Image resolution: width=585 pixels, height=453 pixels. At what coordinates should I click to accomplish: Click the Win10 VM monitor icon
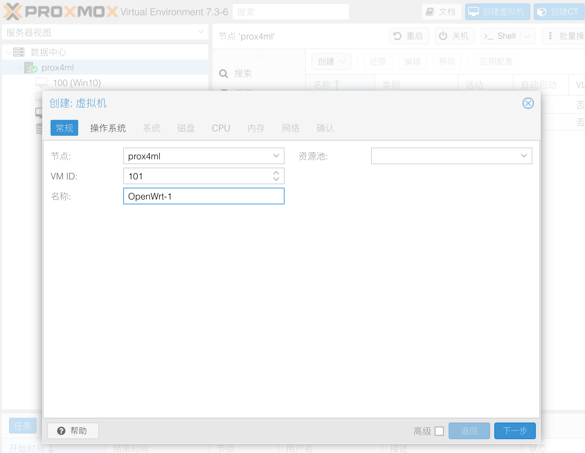click(42, 83)
